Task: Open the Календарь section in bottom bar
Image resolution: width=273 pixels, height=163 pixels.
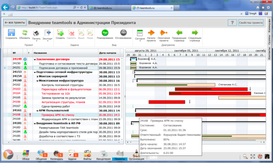Action: (57, 154)
